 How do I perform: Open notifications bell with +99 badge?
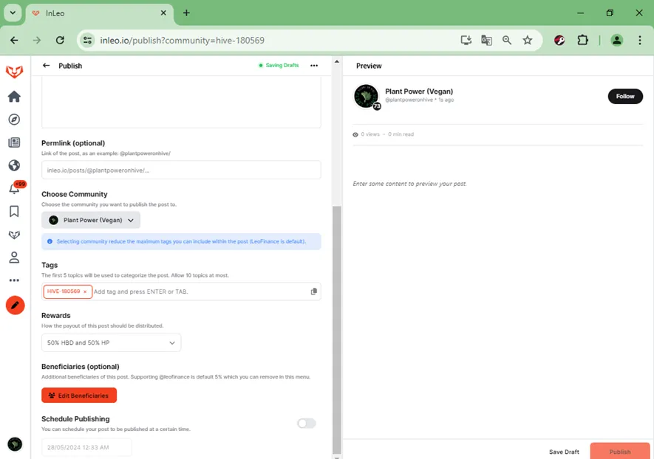15,188
